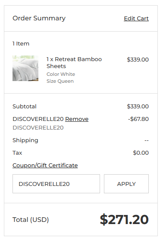Click the Shipping row label
Viewport: 163px width, 244px height.
25,140
